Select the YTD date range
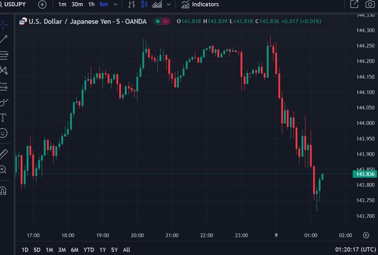This screenshot has height=255, width=378. coord(89,250)
